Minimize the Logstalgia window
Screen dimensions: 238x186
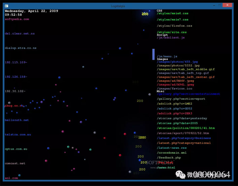[212, 5]
